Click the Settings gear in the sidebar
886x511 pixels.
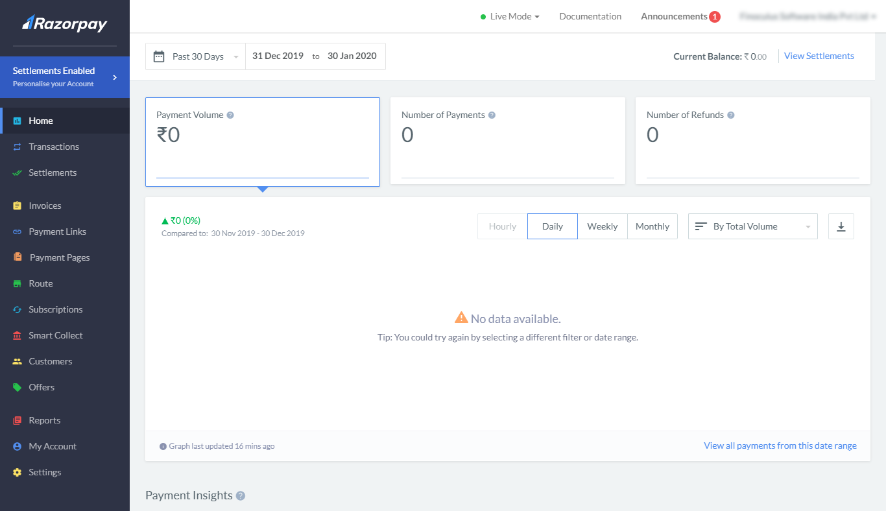[16, 472]
